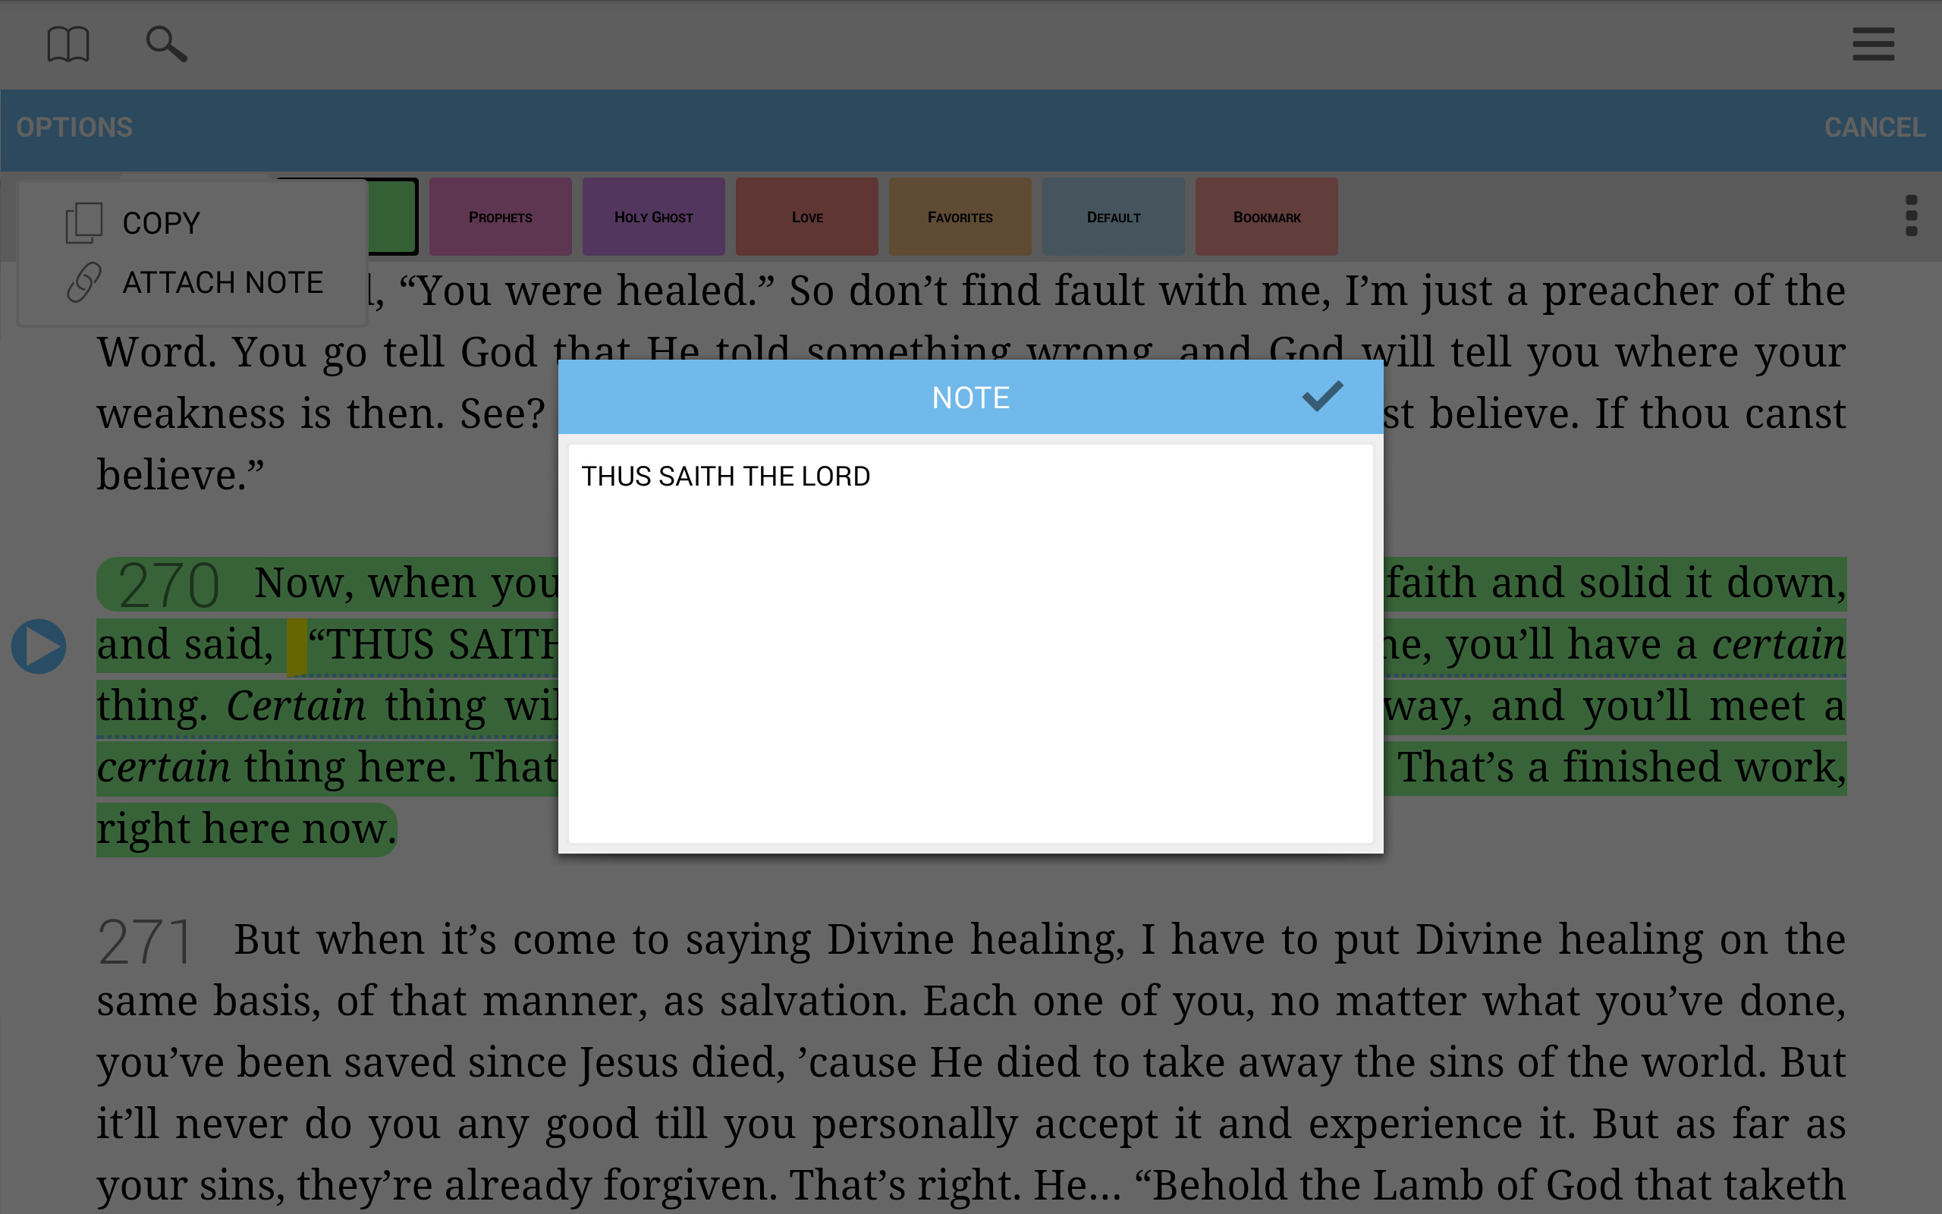Open the hamburger menu

(x=1872, y=44)
